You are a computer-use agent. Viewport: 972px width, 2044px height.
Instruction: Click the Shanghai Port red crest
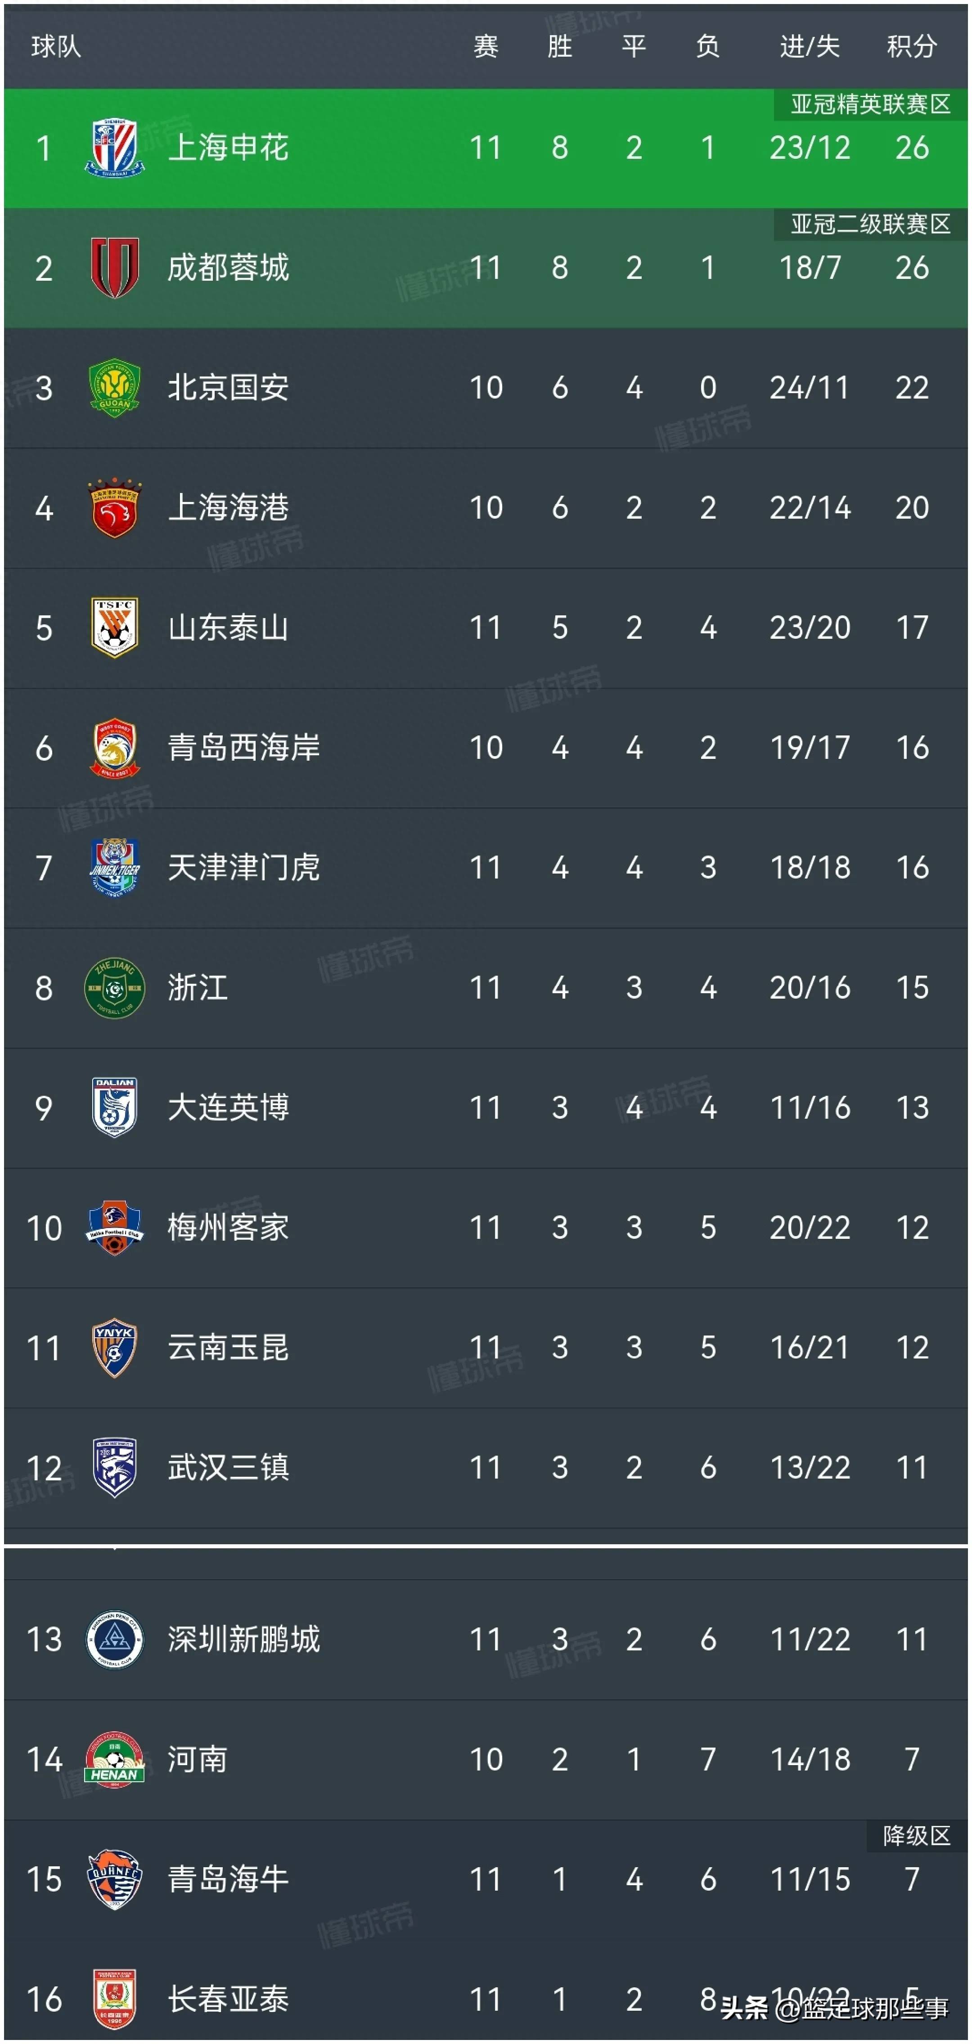pyautogui.click(x=114, y=508)
